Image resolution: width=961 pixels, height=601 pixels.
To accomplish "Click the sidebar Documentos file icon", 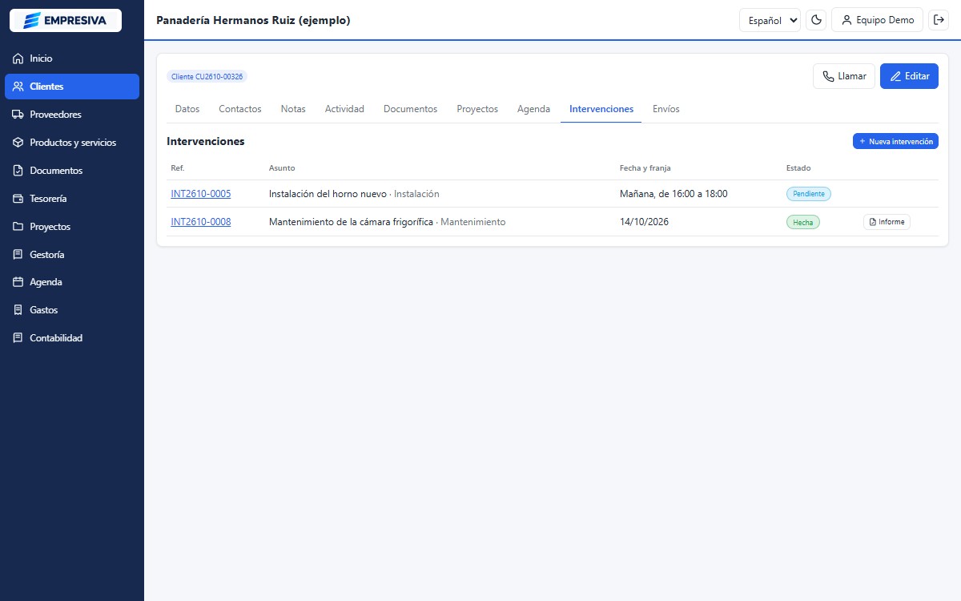I will pos(18,171).
